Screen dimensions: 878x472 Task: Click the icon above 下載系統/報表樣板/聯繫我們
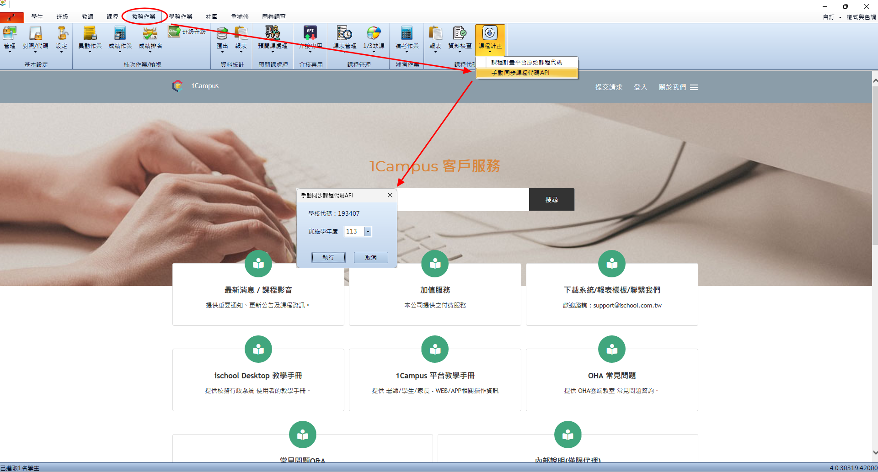[x=612, y=264]
